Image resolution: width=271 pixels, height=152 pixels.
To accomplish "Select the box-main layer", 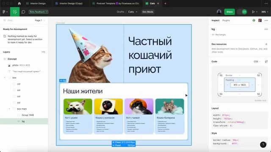I will 22,109.
